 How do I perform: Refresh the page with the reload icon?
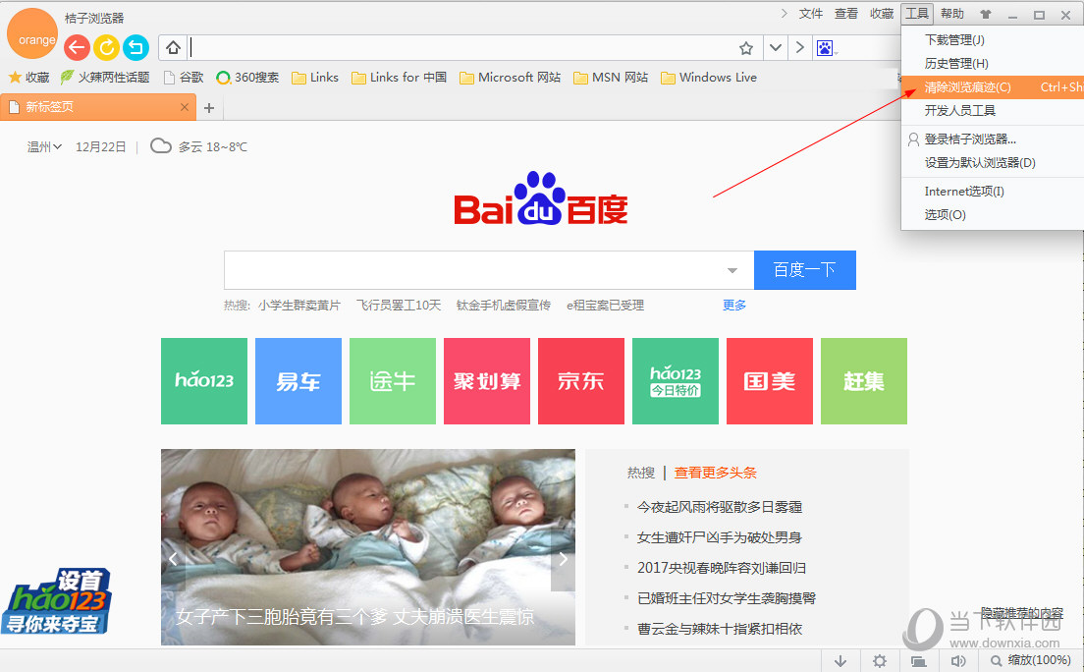pos(106,46)
